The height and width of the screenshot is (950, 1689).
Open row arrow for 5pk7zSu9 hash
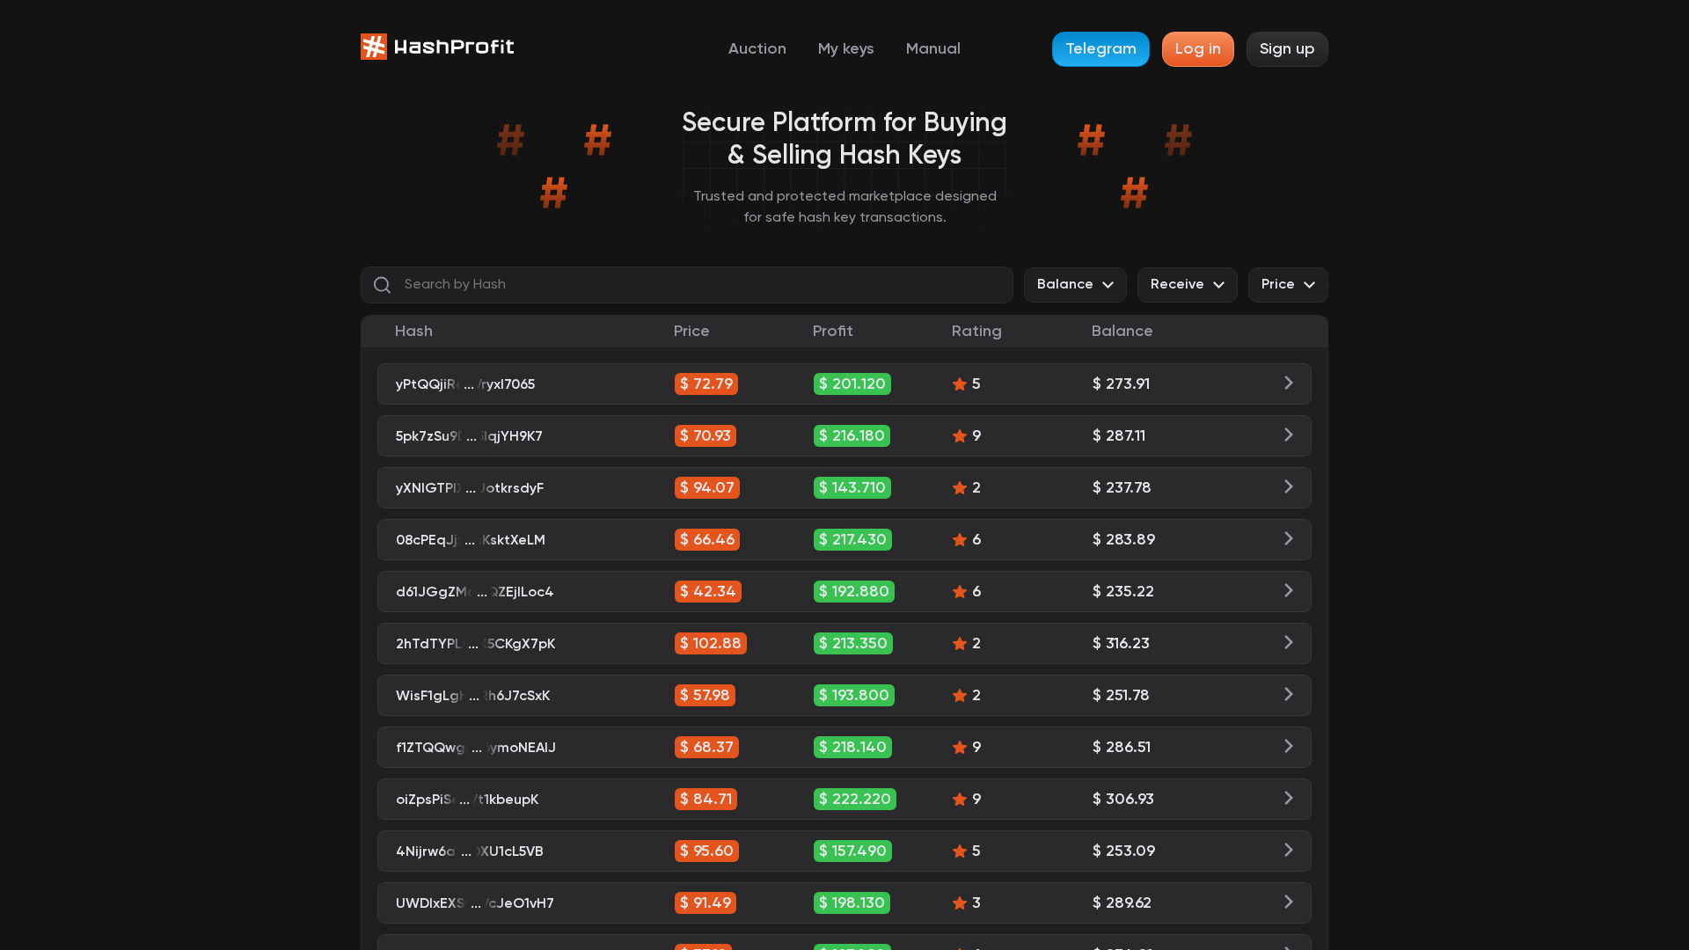[x=1288, y=435]
